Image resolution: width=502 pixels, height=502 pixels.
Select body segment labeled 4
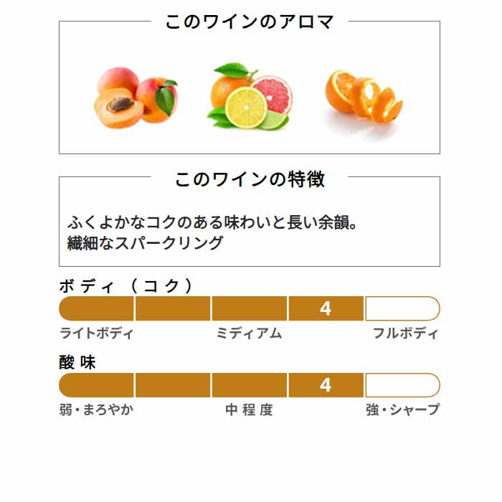(x=326, y=308)
